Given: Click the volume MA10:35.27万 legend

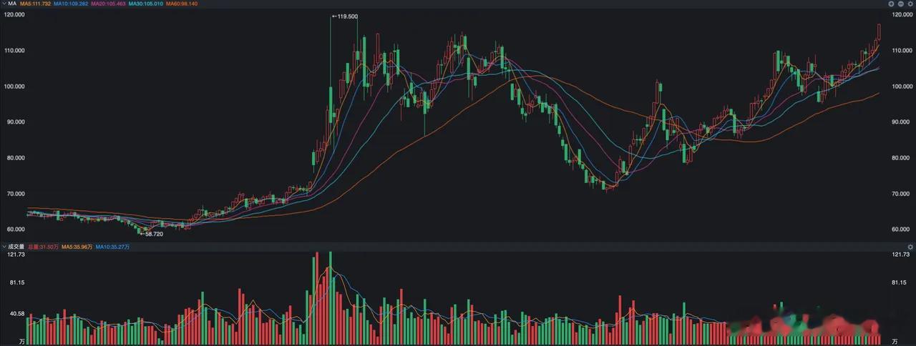Looking at the screenshot, I should (x=113, y=247).
